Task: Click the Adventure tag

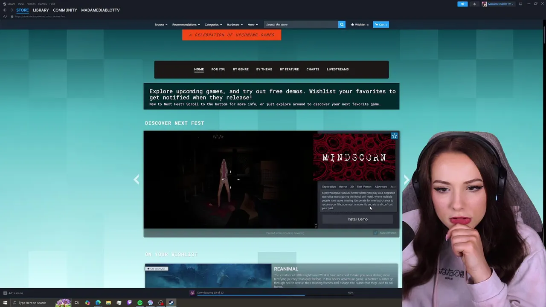Action: [x=381, y=186]
